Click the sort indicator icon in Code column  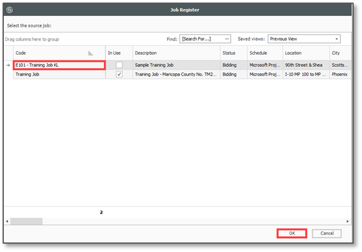[90, 53]
